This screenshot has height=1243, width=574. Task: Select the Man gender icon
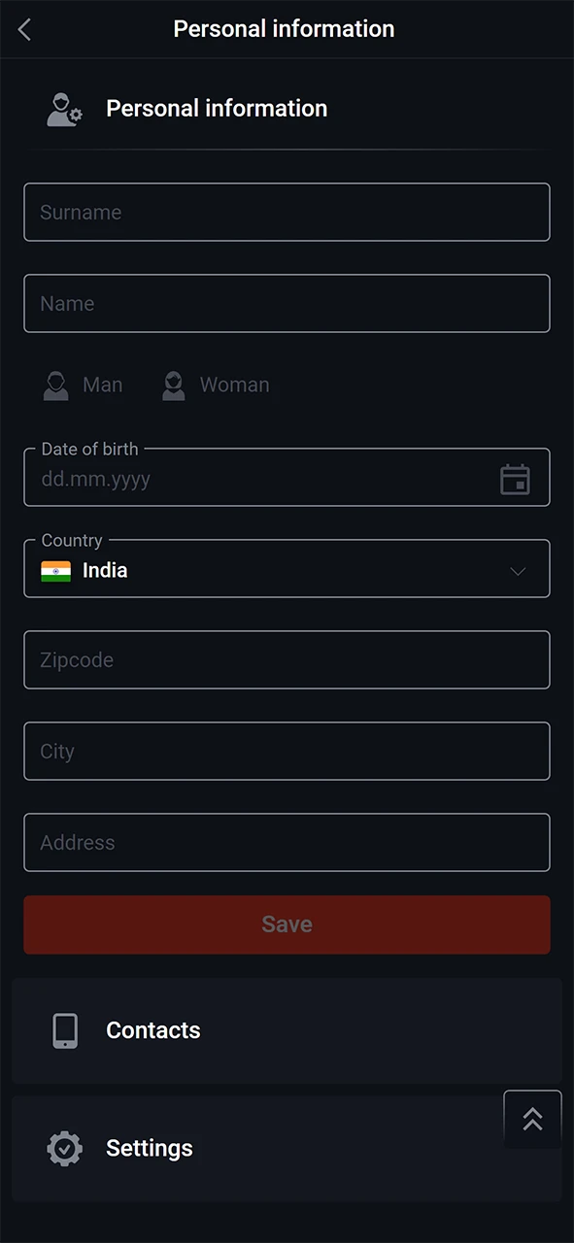click(55, 385)
